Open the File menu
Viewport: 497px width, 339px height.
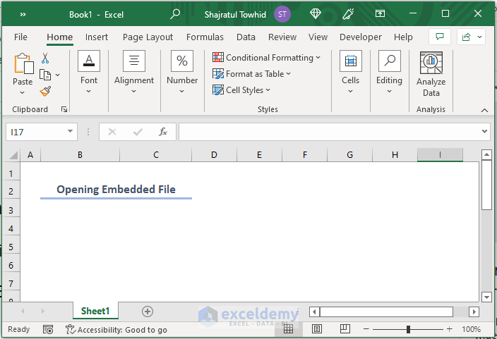[20, 37]
